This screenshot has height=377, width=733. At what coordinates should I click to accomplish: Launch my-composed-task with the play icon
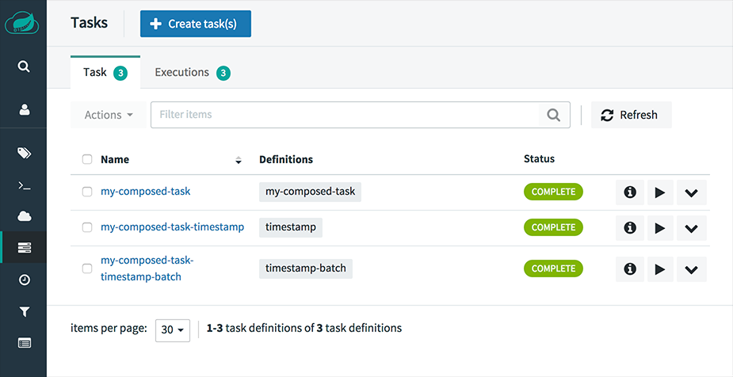coord(660,192)
